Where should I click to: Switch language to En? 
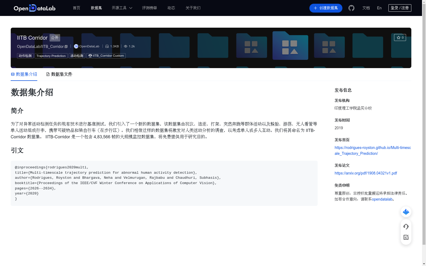pos(379,8)
